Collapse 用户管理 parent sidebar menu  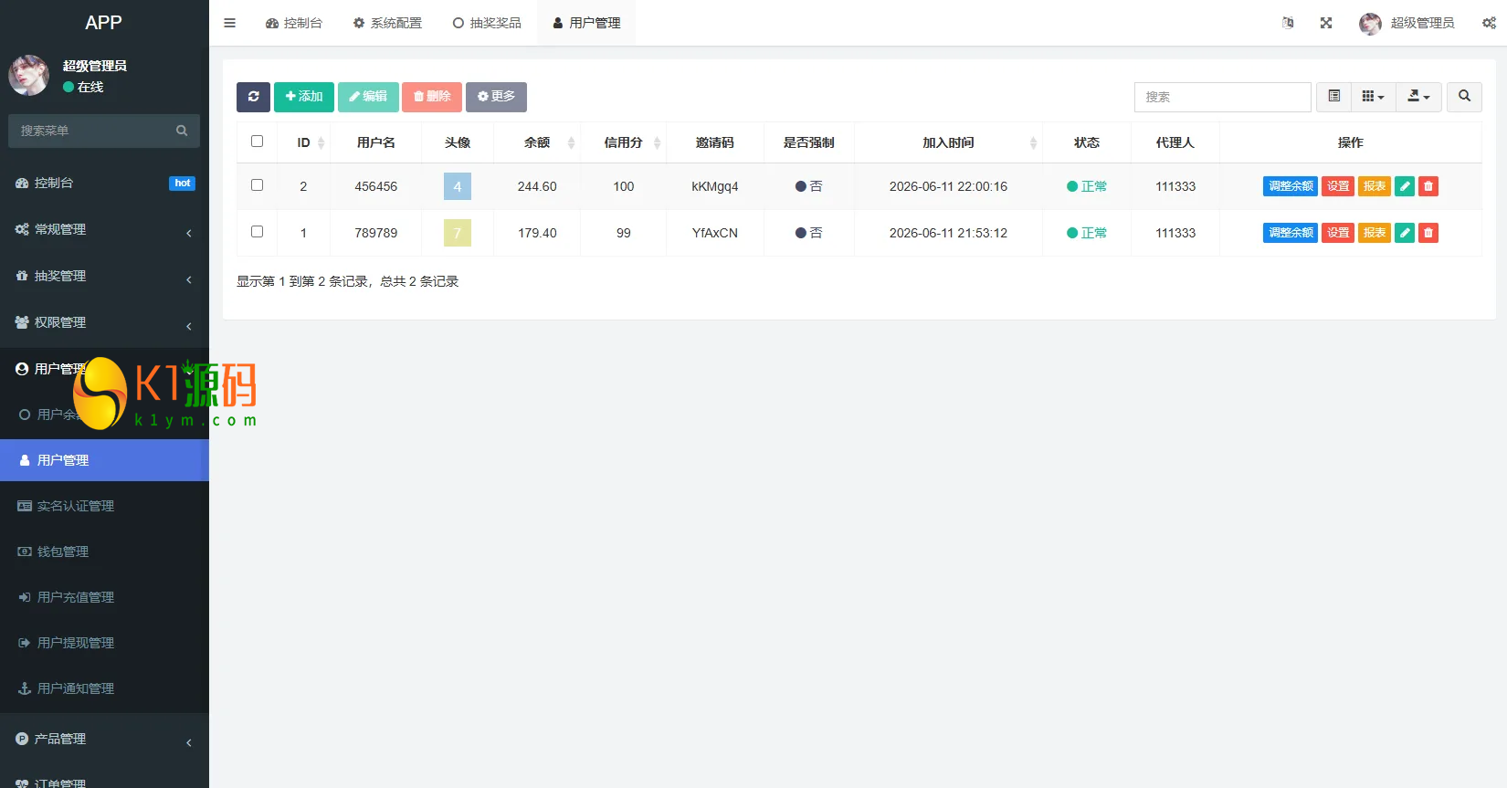coord(104,369)
